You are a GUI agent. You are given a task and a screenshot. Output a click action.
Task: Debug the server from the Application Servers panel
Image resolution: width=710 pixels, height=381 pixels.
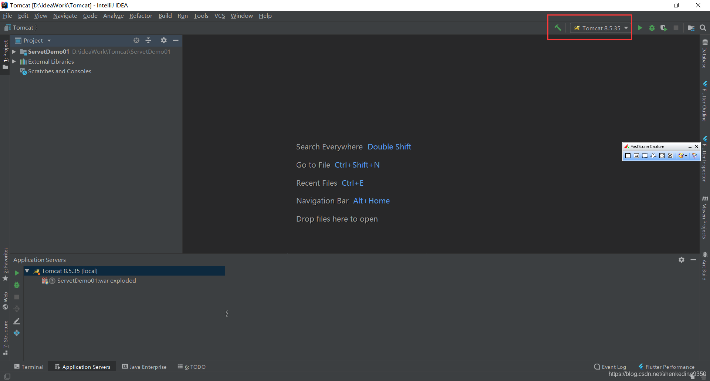pos(17,285)
